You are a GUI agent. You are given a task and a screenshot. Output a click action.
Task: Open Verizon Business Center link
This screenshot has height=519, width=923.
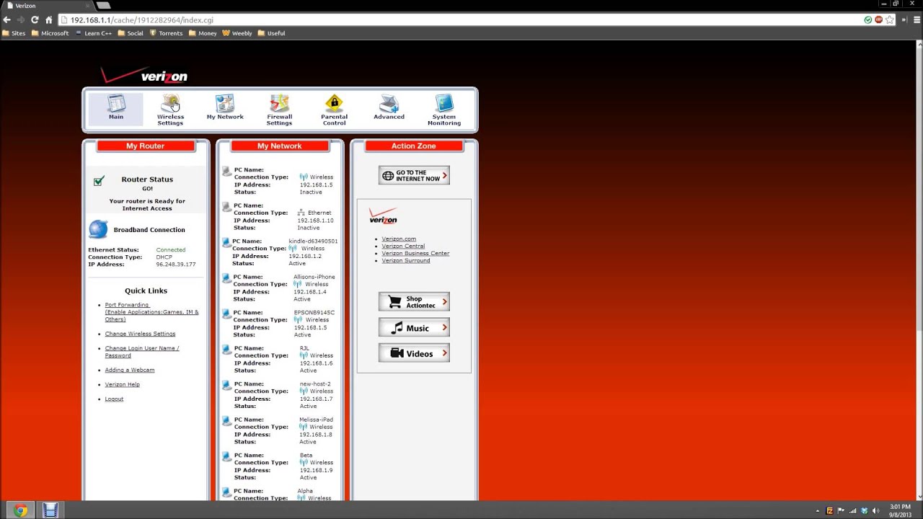(x=415, y=253)
